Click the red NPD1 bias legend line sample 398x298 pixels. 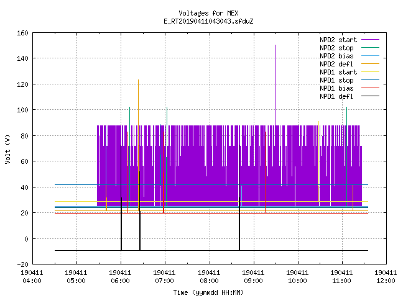[370, 88]
